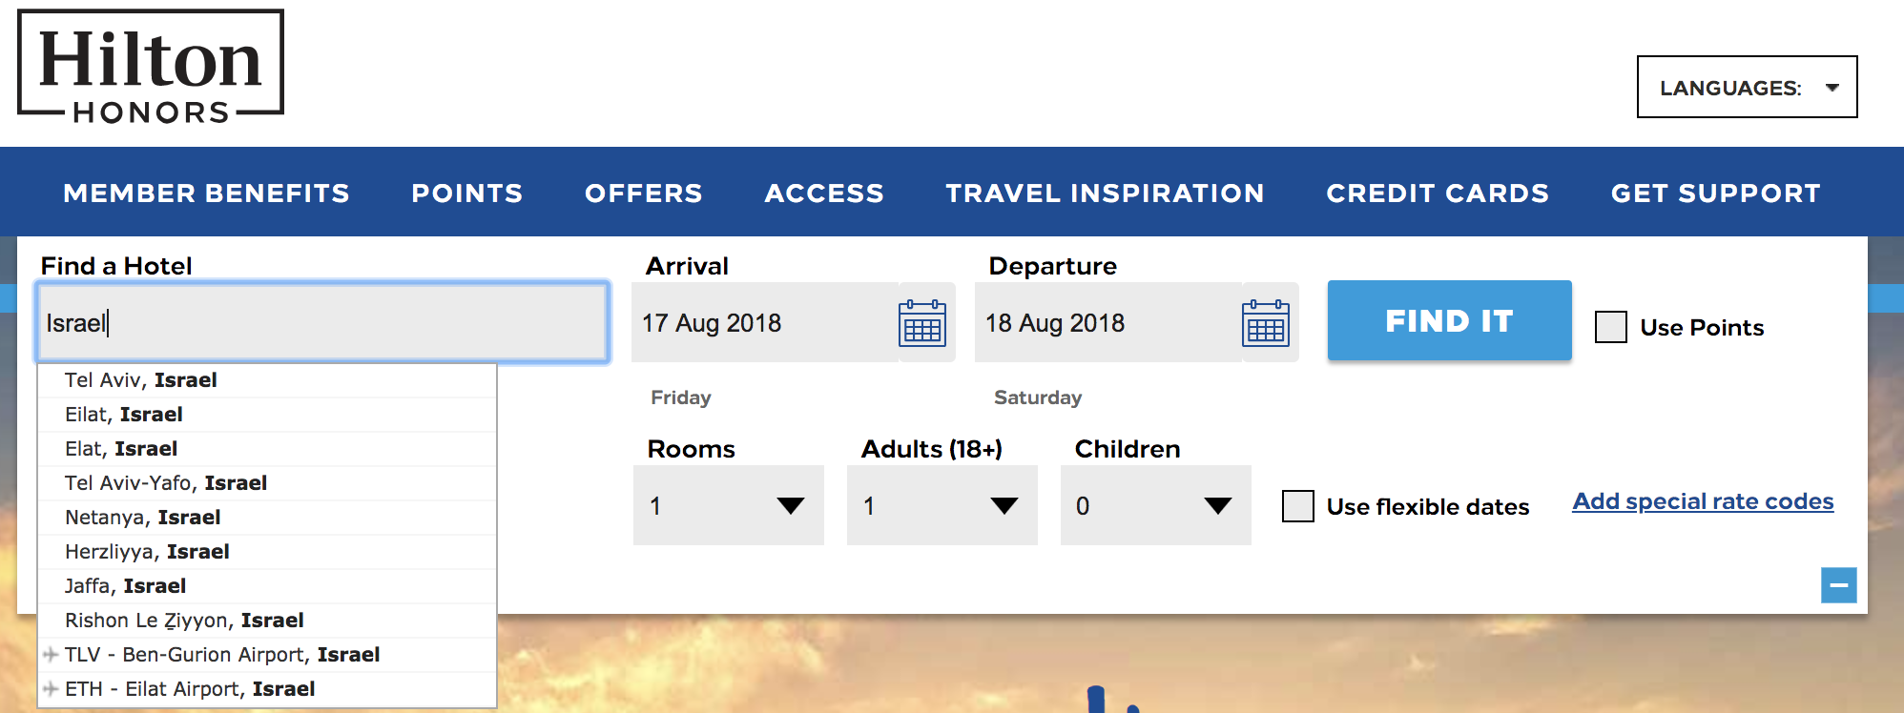This screenshot has height=713, width=1904.
Task: Open the Arrival date calendar icon
Action: pyautogui.click(x=922, y=323)
